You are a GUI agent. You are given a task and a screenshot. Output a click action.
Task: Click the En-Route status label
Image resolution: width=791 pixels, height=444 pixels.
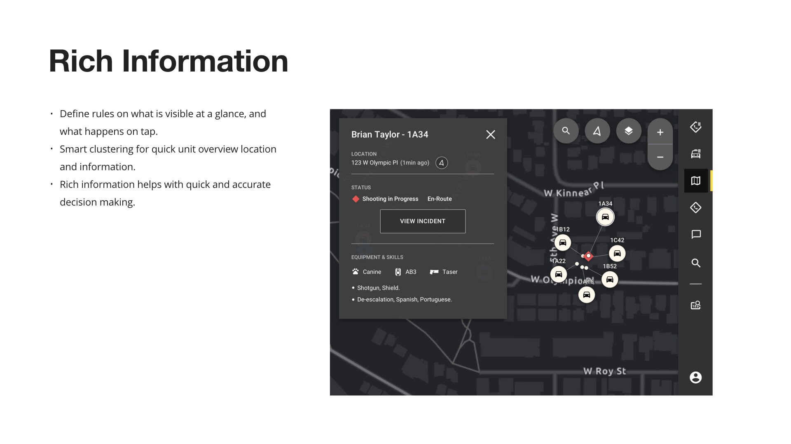pyautogui.click(x=440, y=199)
